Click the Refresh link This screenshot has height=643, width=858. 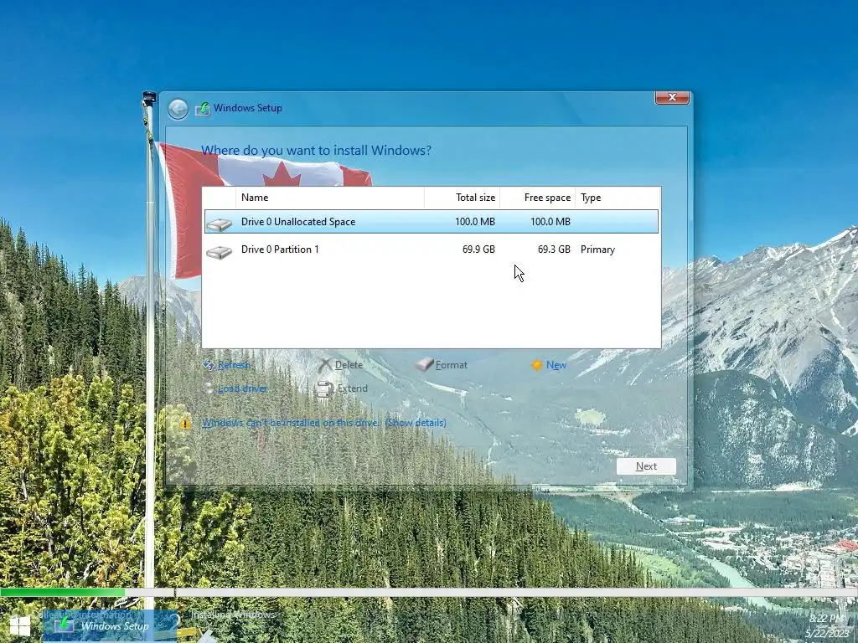[x=234, y=365]
